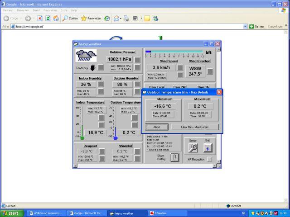Click the Setup wrench icon
Screen dimensions: 290x217
pos(193,147)
